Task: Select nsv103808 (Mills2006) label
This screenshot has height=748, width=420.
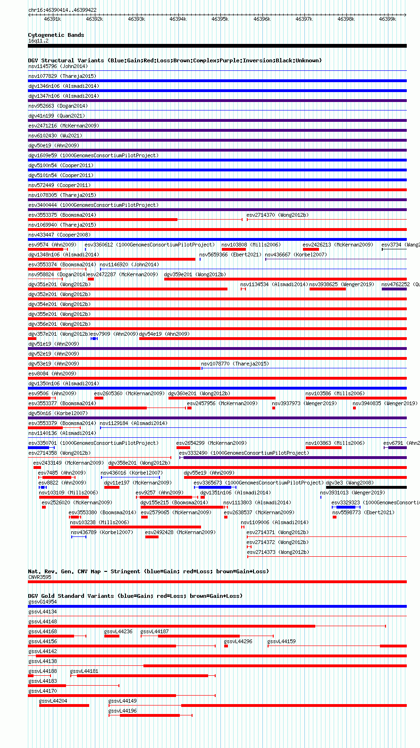Action: tap(251, 245)
